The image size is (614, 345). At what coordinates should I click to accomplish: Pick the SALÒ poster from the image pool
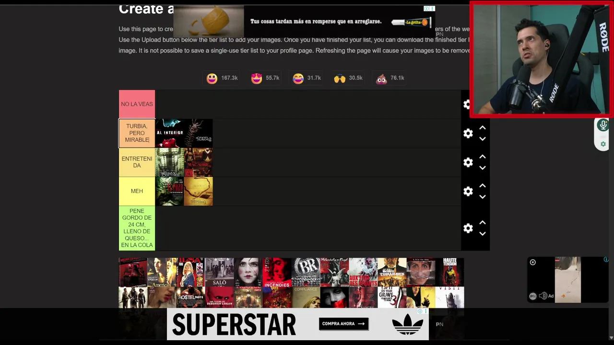pos(219,272)
